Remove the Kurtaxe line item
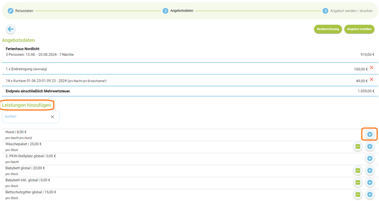 [371, 79]
